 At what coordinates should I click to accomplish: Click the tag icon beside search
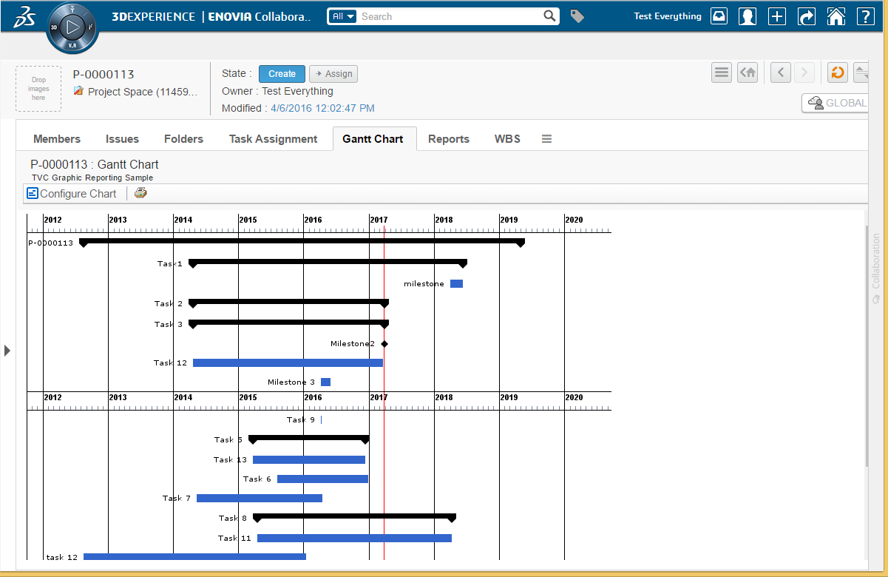[x=577, y=16]
